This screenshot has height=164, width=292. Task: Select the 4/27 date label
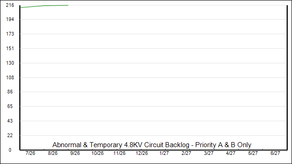tap(230, 153)
